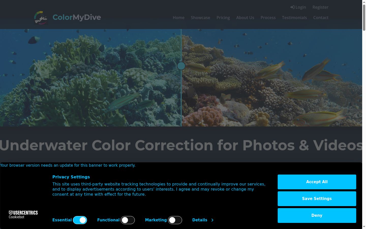The width and height of the screenshot is (366, 229).
Task: Expand cookie Details with chevron
Action: [x=203, y=220]
